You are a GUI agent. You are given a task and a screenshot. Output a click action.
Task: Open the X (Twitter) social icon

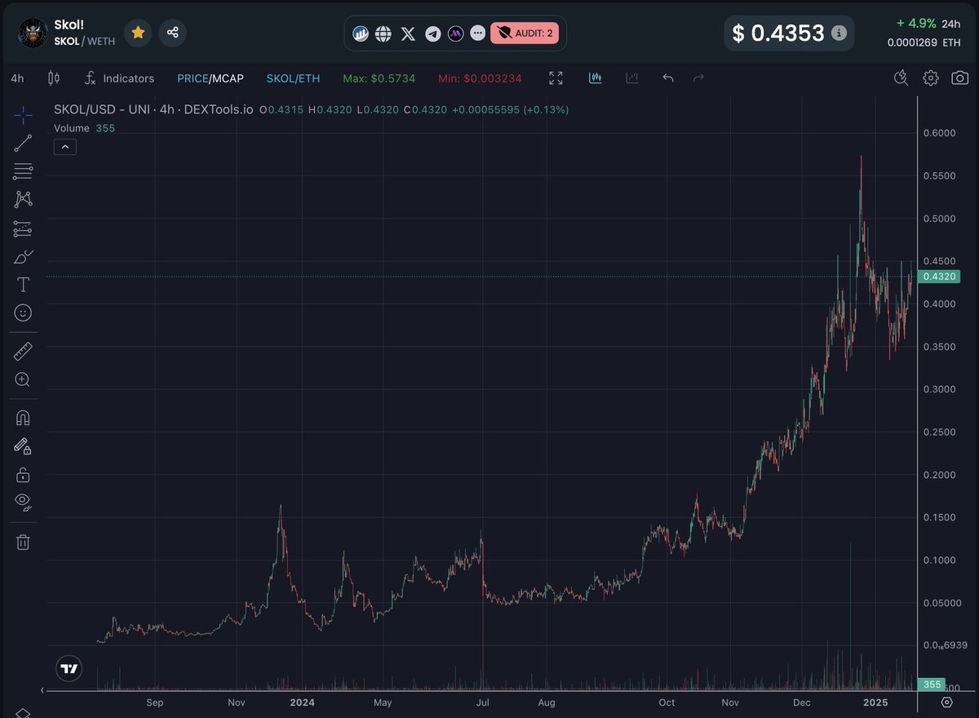click(x=408, y=33)
